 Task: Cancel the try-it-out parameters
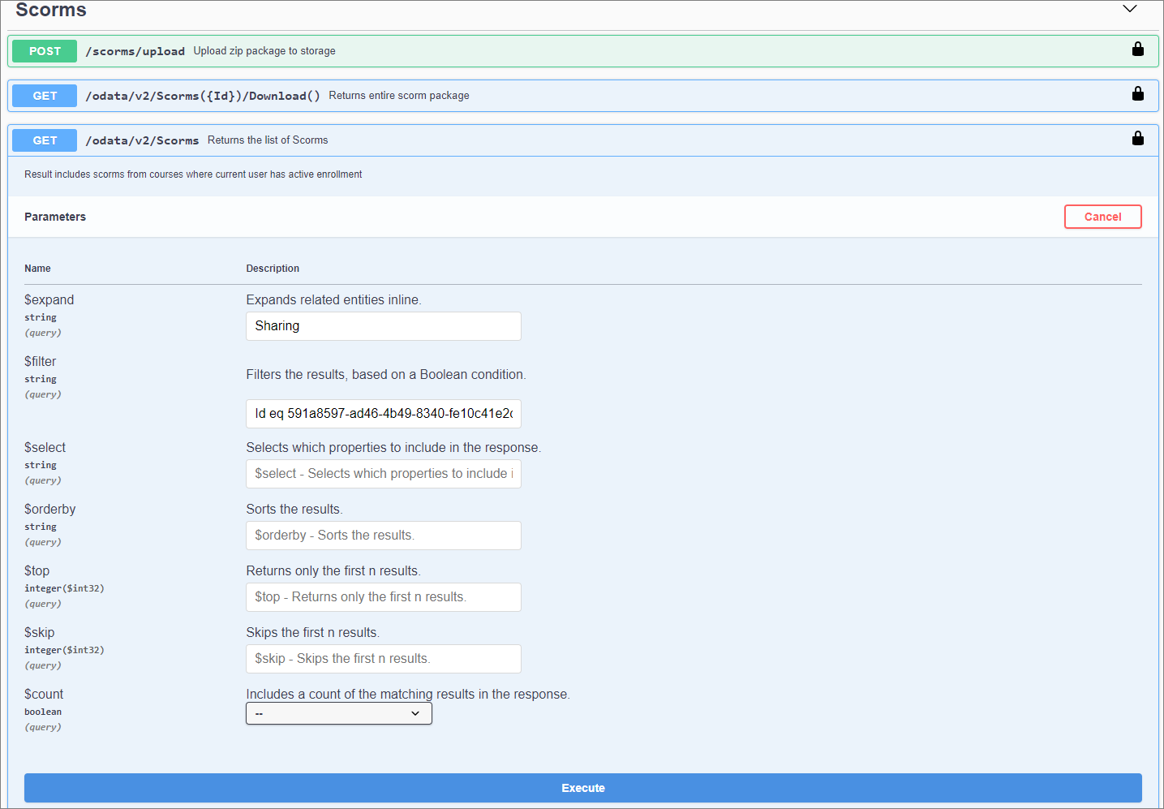(1102, 217)
